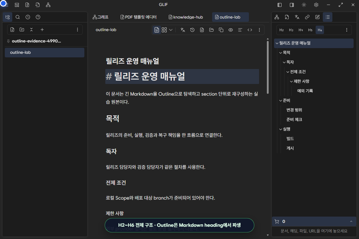
Task: Switch to the 그래프 tab
Action: pyautogui.click(x=101, y=17)
